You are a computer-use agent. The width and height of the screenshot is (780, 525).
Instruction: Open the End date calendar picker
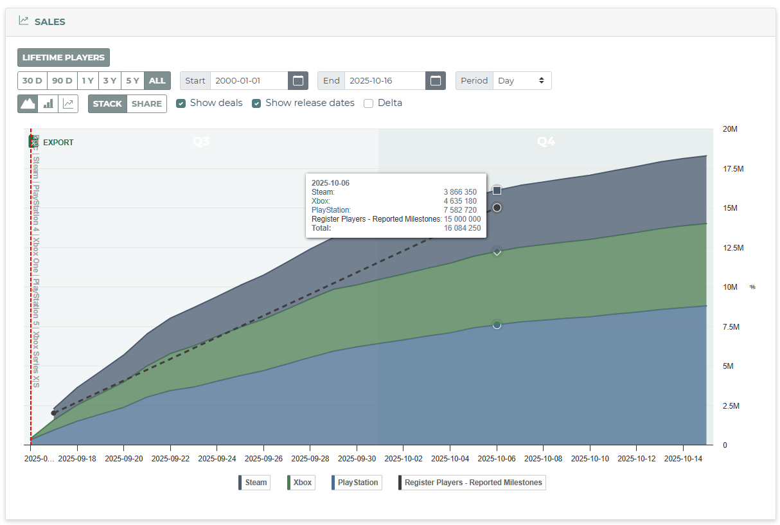pos(436,80)
